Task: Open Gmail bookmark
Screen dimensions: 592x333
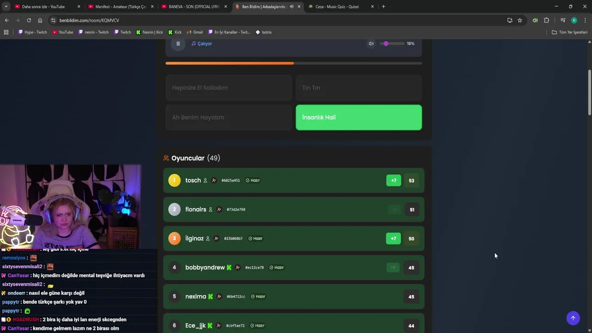Action: (195, 32)
